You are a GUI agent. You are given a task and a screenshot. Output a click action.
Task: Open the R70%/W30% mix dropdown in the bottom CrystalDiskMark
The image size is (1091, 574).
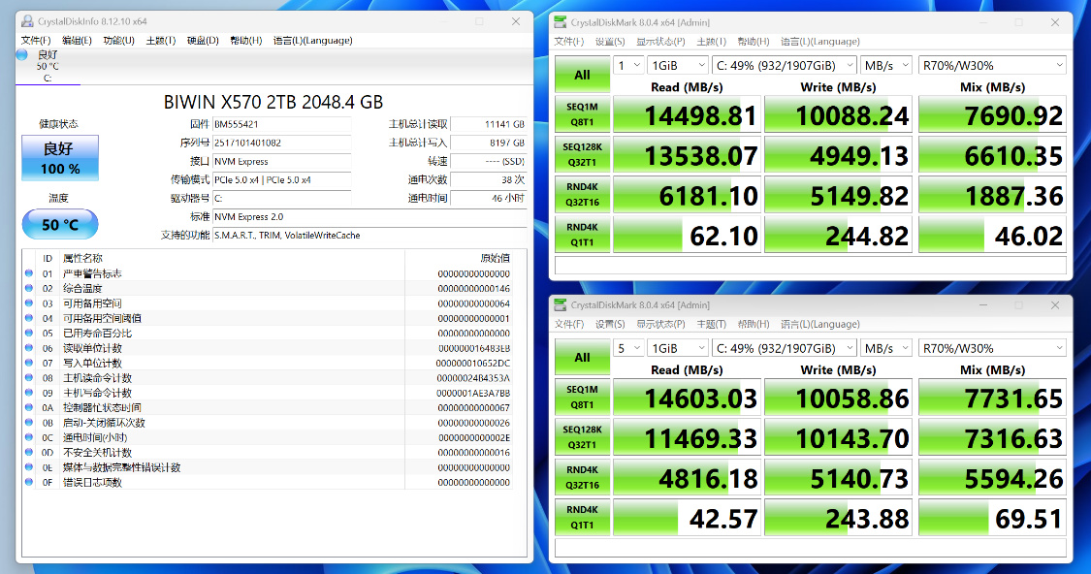pos(992,348)
